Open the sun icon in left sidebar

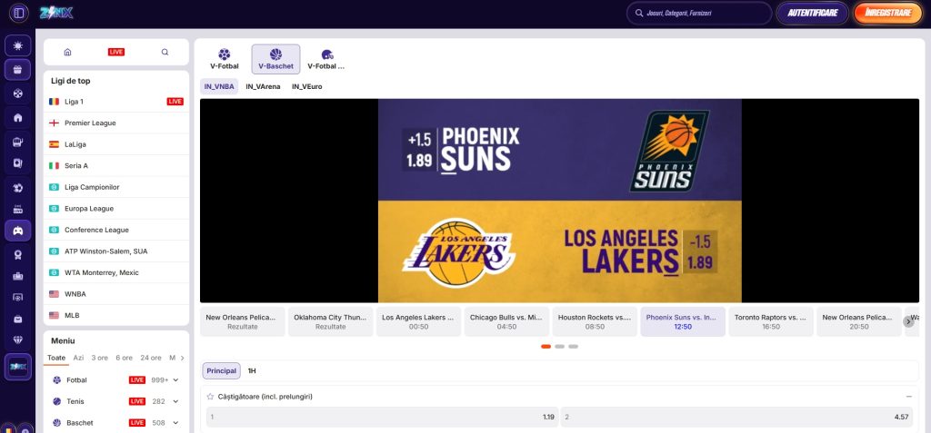click(x=18, y=45)
